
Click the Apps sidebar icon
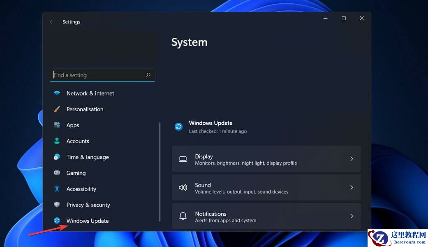pyautogui.click(x=57, y=125)
